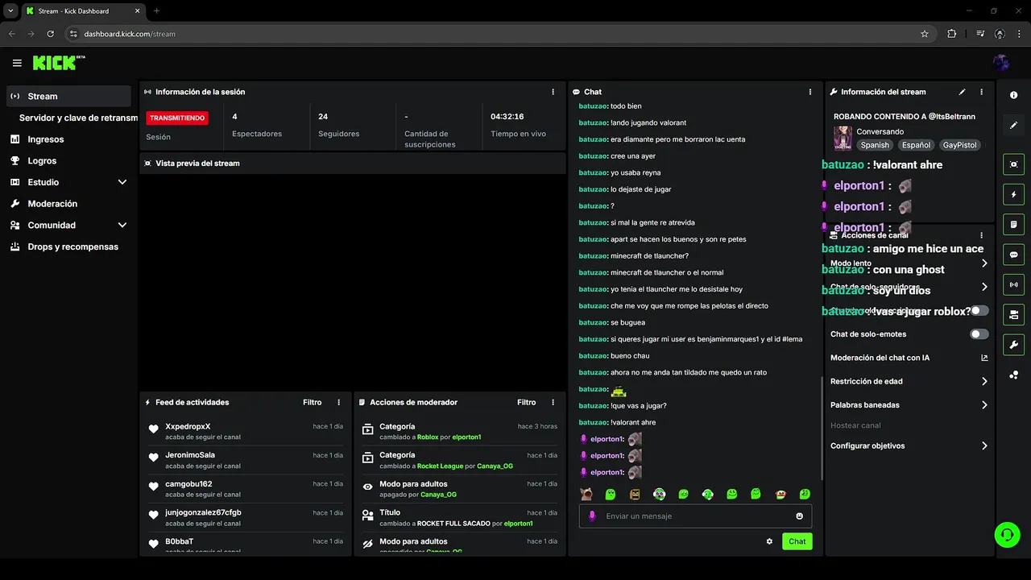Image resolution: width=1031 pixels, height=580 pixels.
Task: Open the emoji picker in message box
Action: pyautogui.click(x=799, y=516)
